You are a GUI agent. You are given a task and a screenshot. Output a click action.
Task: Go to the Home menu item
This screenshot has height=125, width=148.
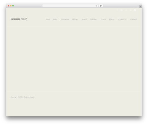click(48, 19)
